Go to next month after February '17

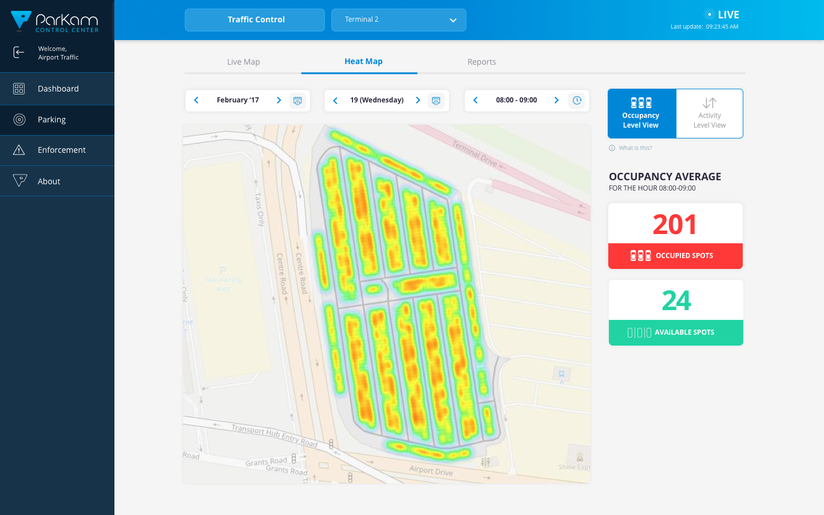click(x=279, y=100)
